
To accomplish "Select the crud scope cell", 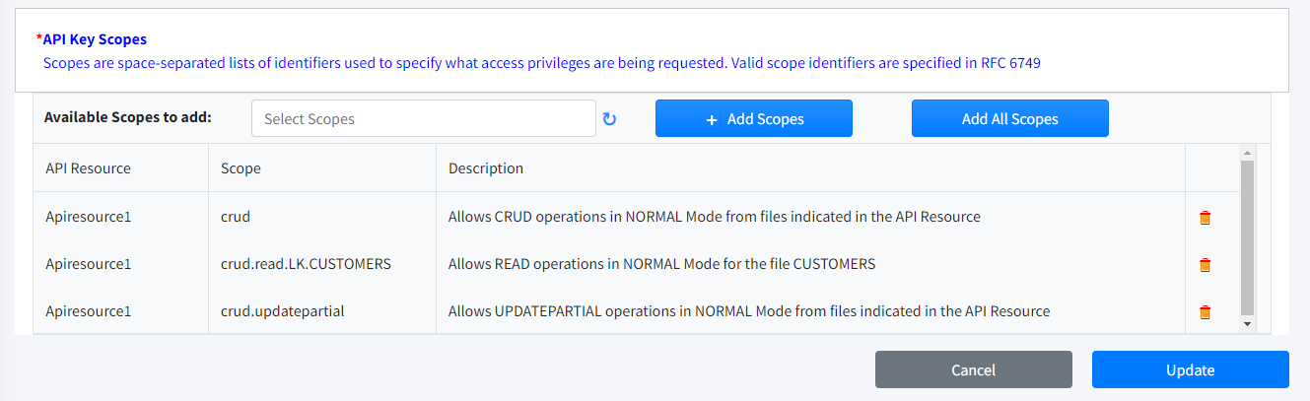I will click(235, 217).
